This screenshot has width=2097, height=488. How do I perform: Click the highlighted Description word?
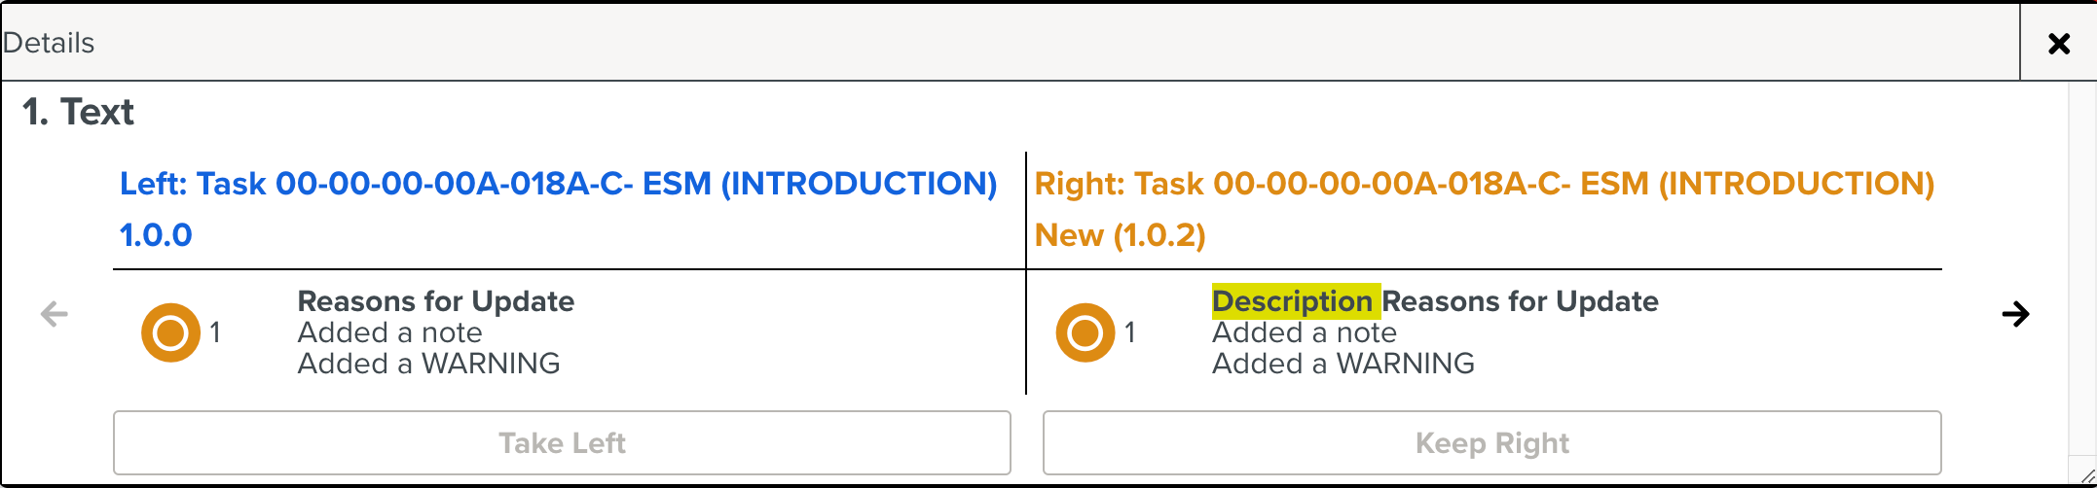(1293, 301)
